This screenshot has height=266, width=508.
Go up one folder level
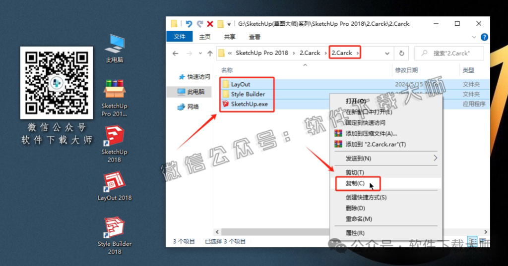(210, 53)
